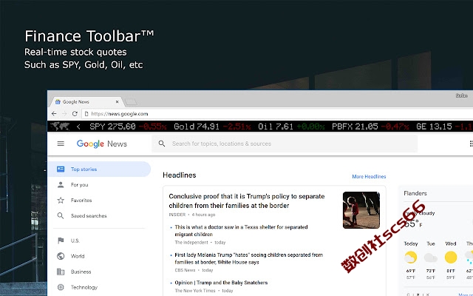Open a new tab button

pos(132,102)
